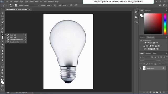The height and width of the screenshot is (94, 168).
Task: Pick a color in the color field
Action: pos(153,24)
